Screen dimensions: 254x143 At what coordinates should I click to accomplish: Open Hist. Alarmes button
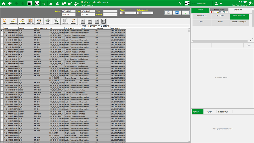(x=239, y=17)
